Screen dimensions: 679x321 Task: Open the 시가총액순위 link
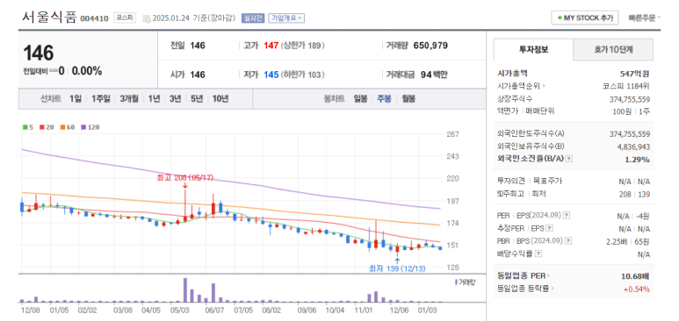(x=522, y=86)
